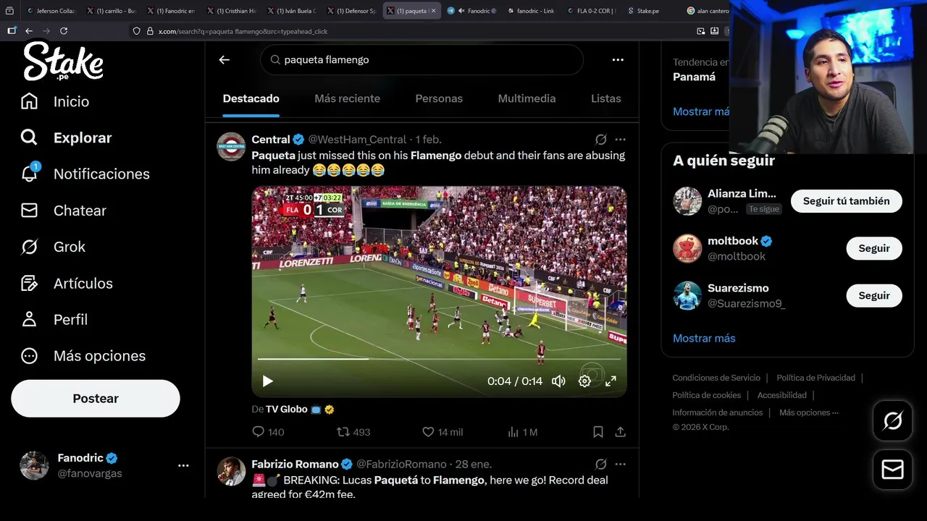
Task: Click browser back arrow
Action: pos(29,31)
